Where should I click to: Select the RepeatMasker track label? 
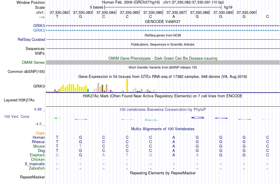32,177
